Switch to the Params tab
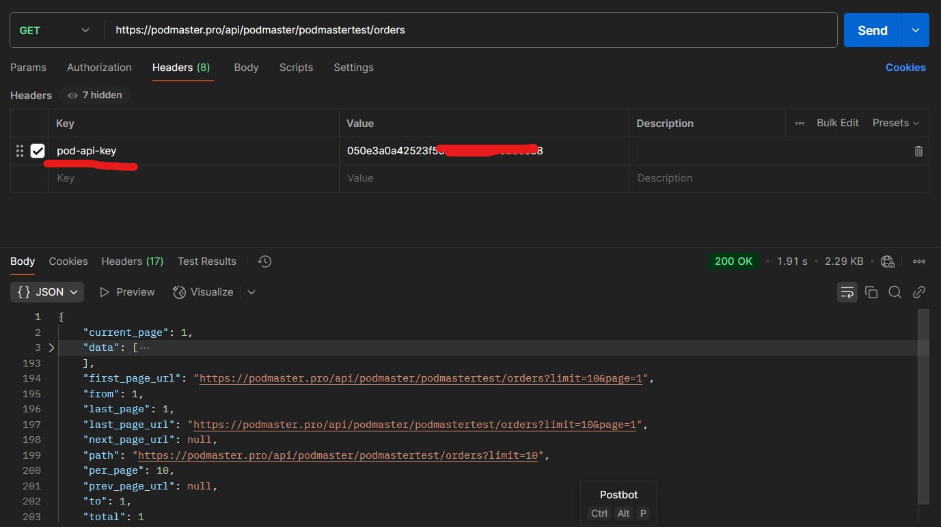Viewport: 941px width, 527px height. 28,68
